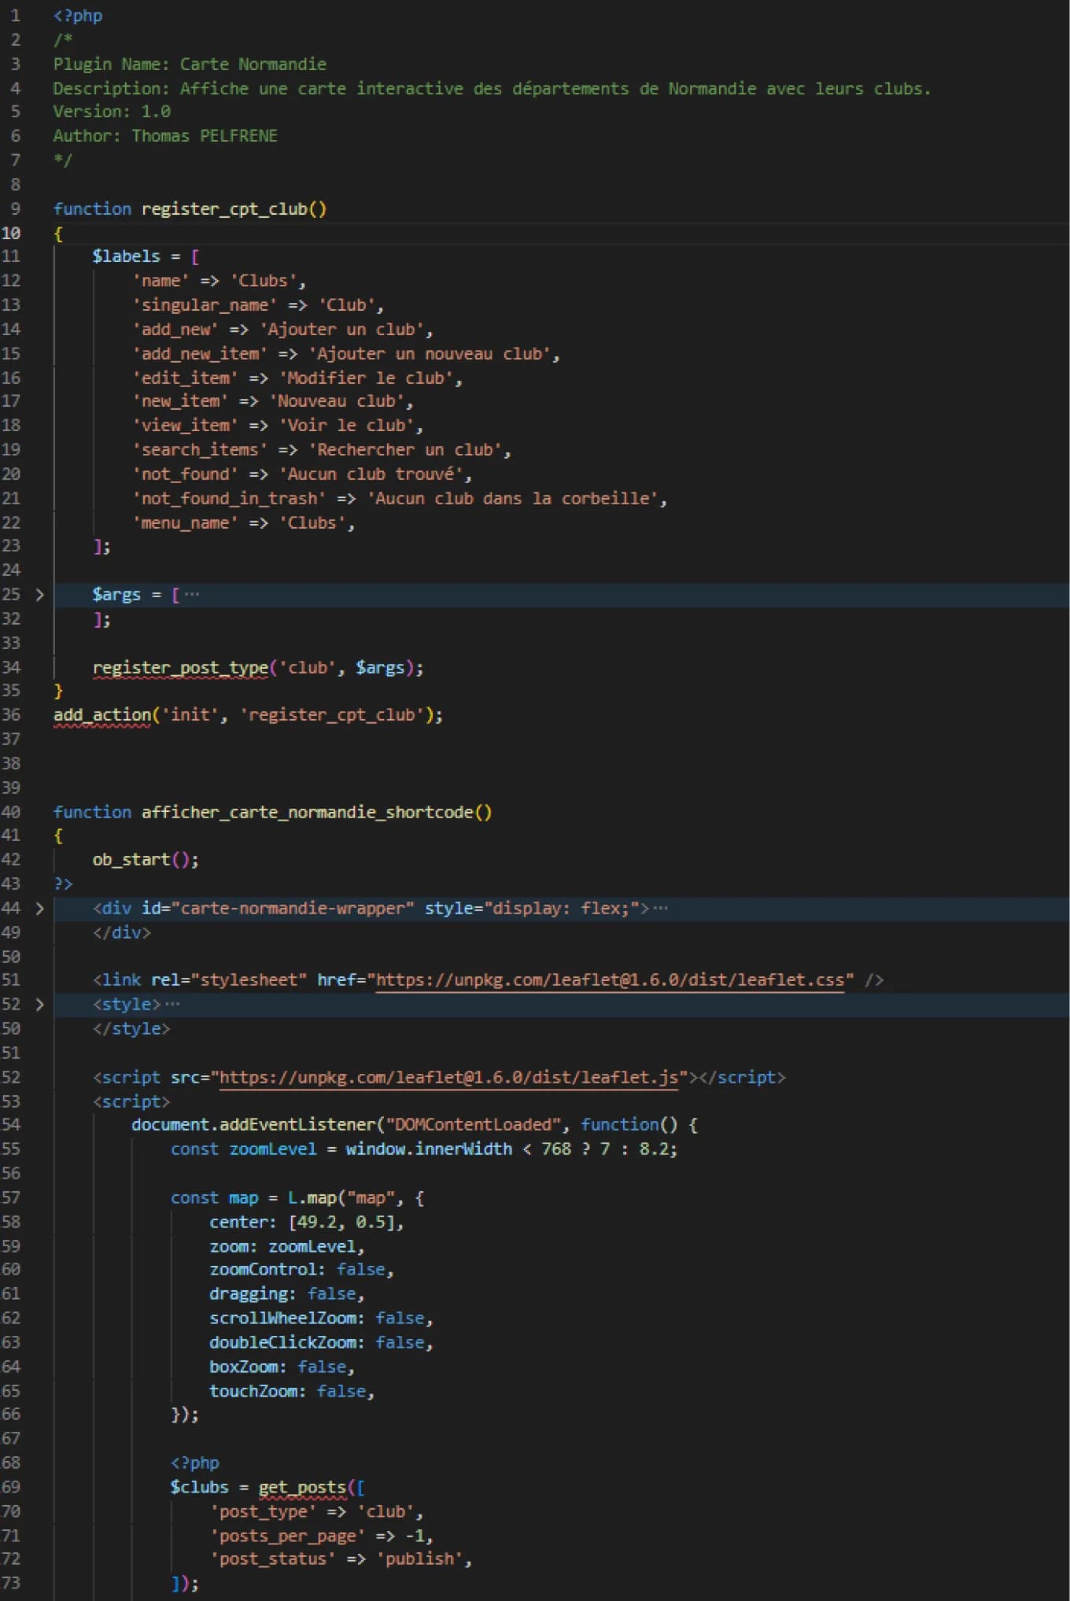
Task: Expand the folded style block
Action: 39,1005
